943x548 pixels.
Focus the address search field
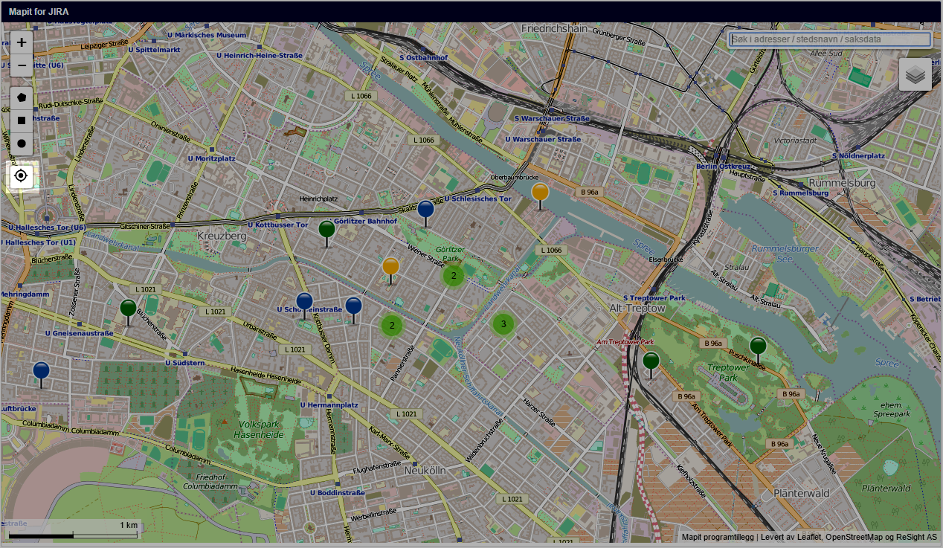(828, 39)
